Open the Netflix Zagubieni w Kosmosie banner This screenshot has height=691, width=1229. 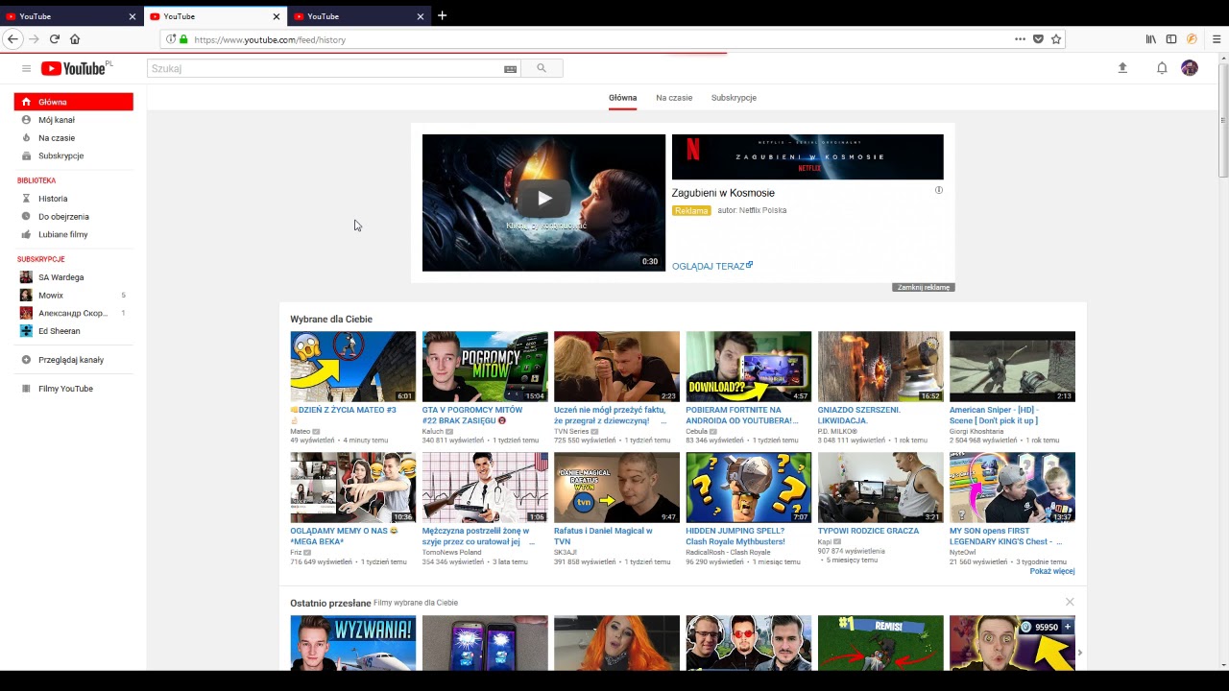click(807, 156)
